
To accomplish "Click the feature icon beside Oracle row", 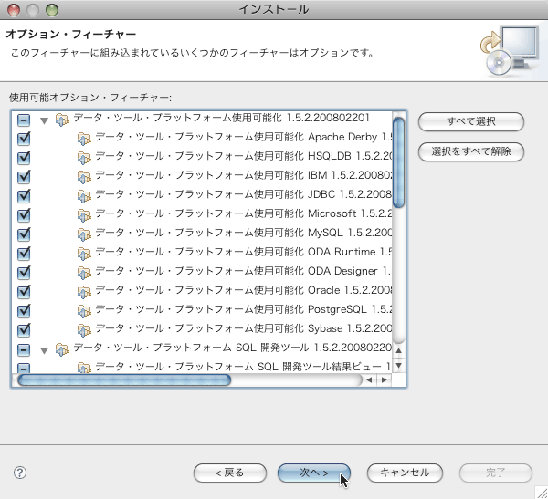I will [x=84, y=292].
